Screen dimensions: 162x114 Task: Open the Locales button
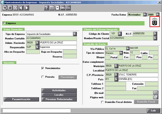[59, 95]
